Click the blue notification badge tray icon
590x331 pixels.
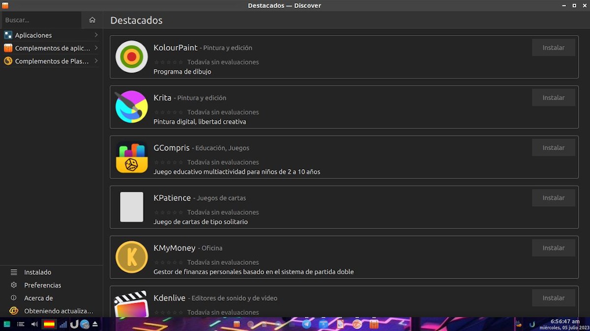click(85, 324)
